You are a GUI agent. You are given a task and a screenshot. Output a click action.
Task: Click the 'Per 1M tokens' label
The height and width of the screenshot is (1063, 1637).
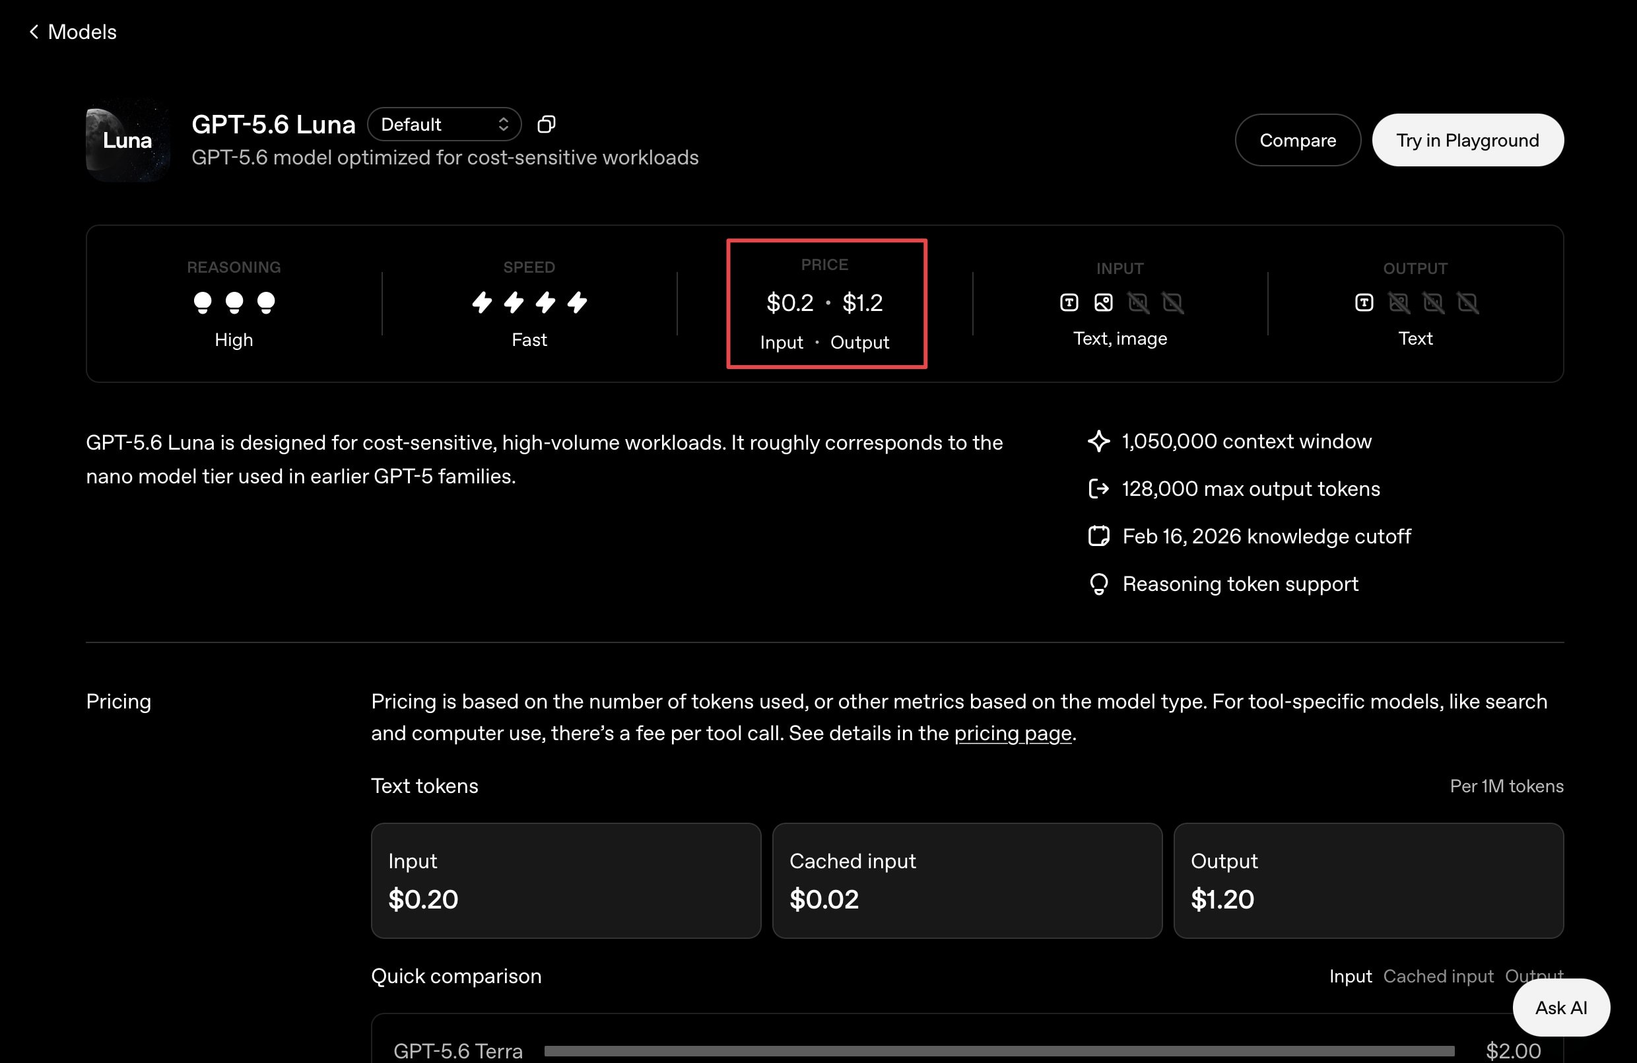click(1506, 786)
